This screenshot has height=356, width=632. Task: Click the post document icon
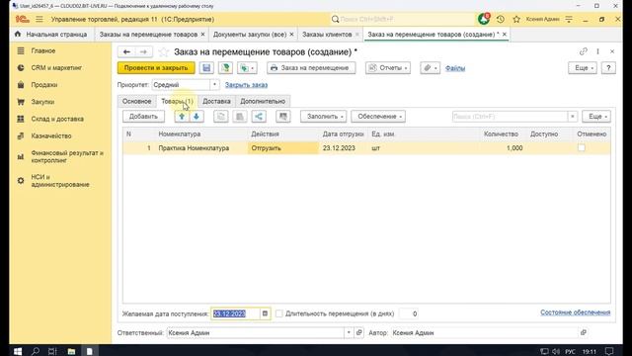click(225, 68)
